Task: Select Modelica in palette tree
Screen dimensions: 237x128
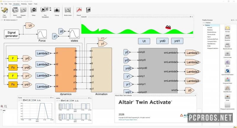Action: (x=210, y=30)
